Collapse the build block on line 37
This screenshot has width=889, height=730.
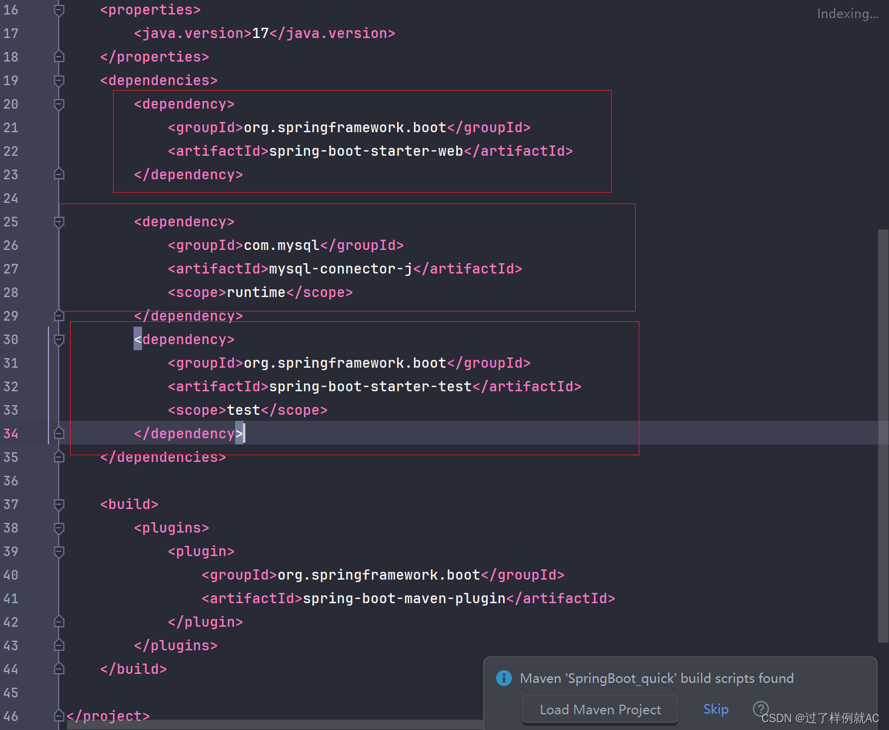[59, 504]
